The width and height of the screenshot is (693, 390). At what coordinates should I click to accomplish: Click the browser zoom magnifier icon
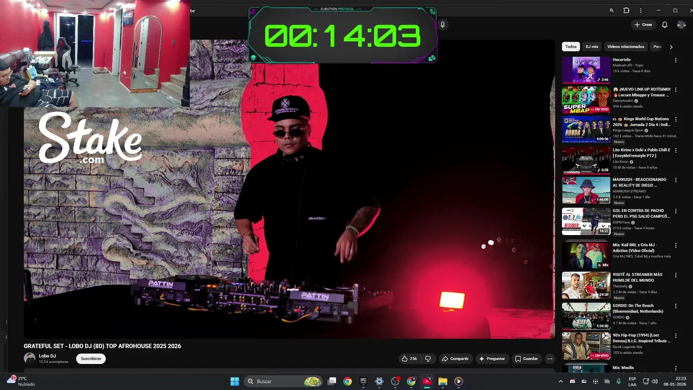[611, 10]
